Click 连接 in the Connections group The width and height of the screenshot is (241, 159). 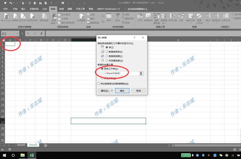91,14
